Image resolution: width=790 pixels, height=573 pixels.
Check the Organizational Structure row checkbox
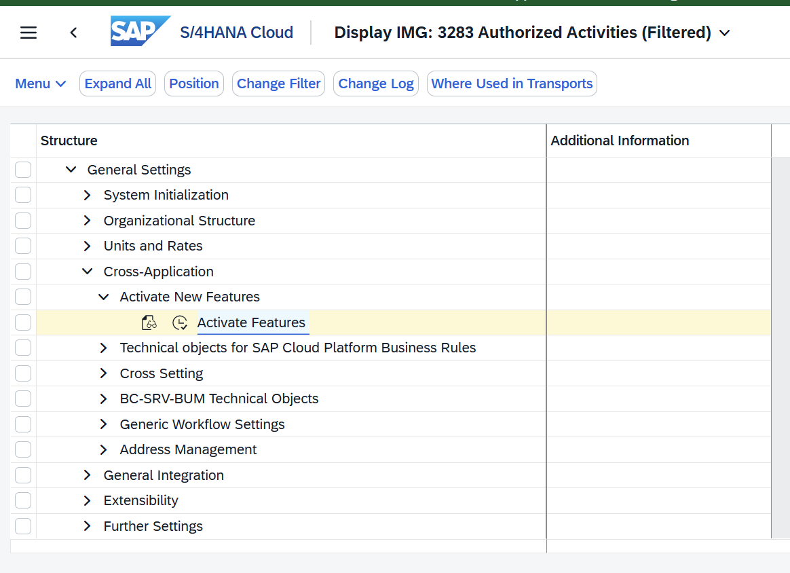23,221
